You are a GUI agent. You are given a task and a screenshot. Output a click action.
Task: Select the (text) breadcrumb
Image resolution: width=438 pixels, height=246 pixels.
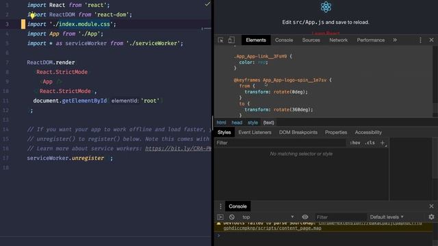tap(268, 123)
